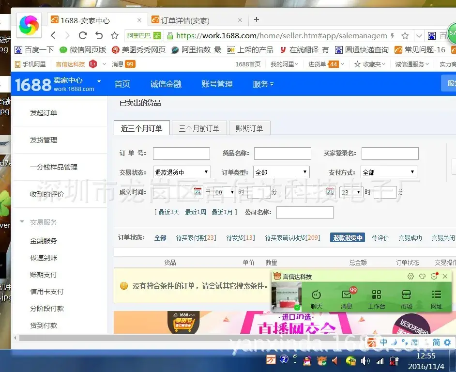Open the 聊天 icon in the 言信达科技 widget
The width and height of the screenshot is (456, 372).
tap(317, 299)
